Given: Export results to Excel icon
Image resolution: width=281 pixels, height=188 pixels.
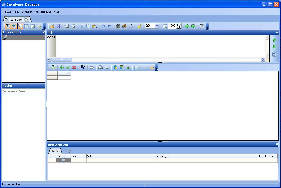Looking at the screenshot, I should [x=128, y=67].
